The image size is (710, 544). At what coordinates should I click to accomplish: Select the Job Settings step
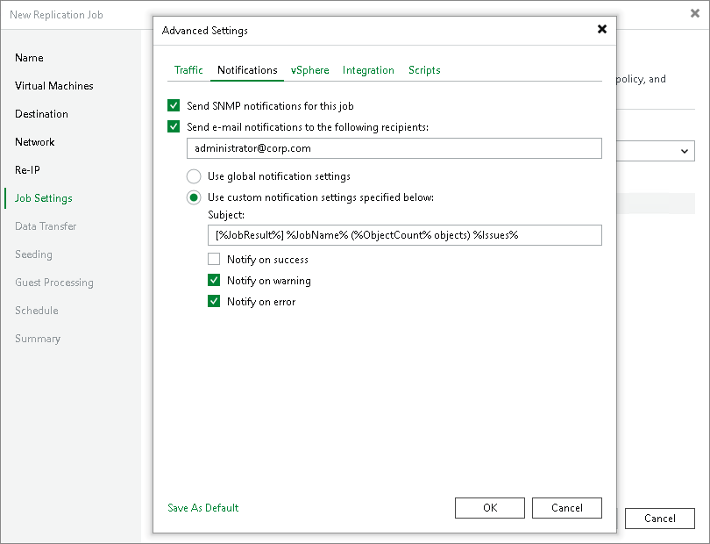click(x=44, y=198)
